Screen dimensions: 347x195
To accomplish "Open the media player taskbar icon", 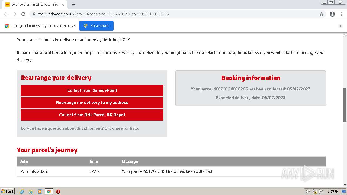I will (40, 191).
